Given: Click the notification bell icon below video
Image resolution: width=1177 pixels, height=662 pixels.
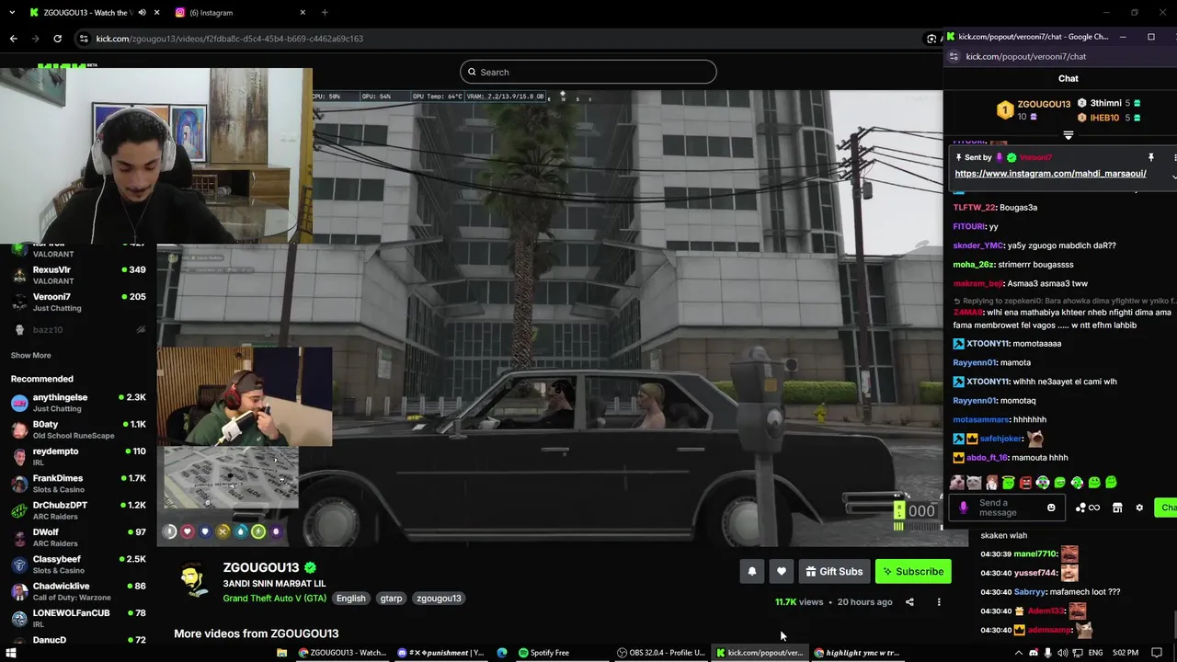Looking at the screenshot, I should [x=752, y=571].
